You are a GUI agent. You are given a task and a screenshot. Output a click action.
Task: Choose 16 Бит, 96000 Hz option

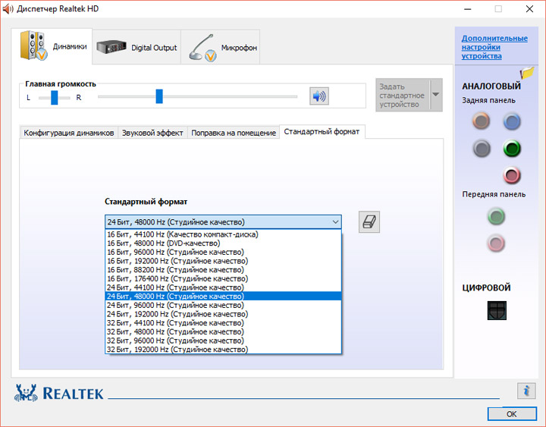click(223, 252)
